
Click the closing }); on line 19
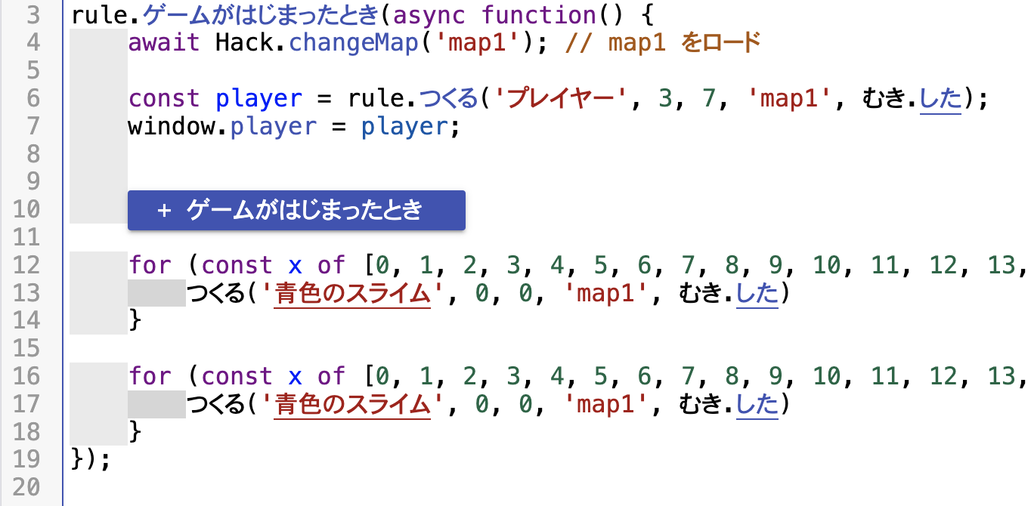click(90, 459)
